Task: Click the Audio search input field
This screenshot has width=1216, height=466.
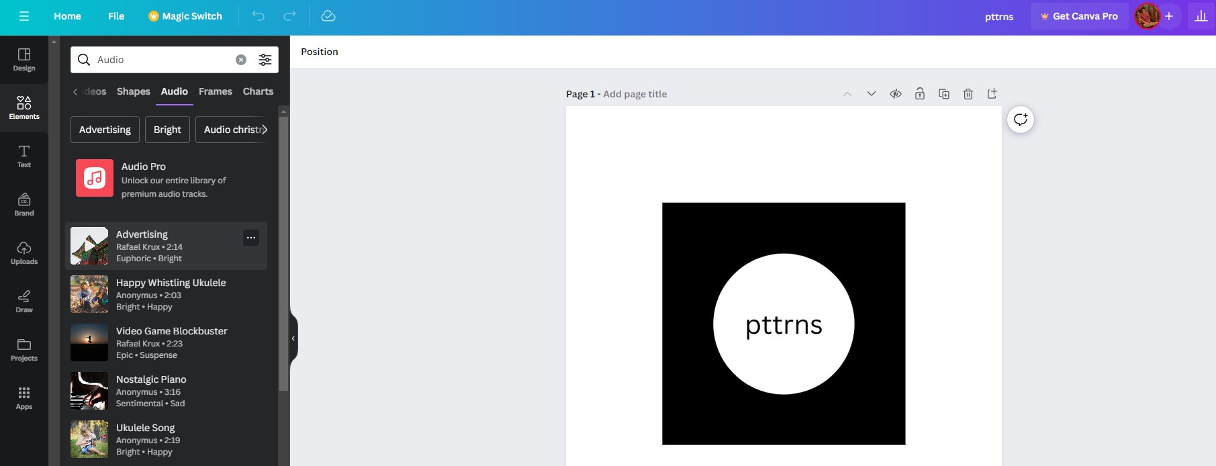Action: click(x=164, y=60)
